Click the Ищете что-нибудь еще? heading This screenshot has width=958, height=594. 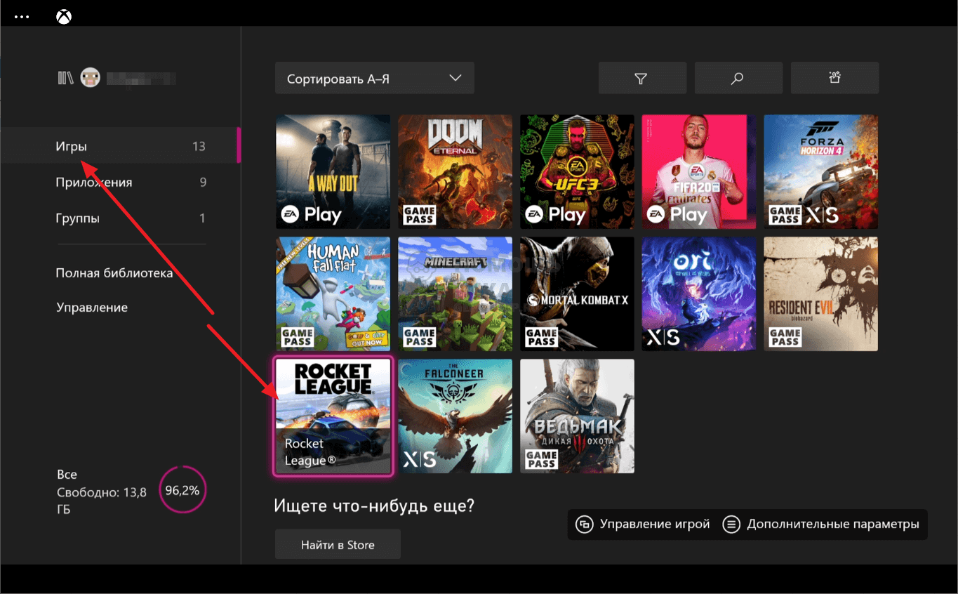click(374, 505)
